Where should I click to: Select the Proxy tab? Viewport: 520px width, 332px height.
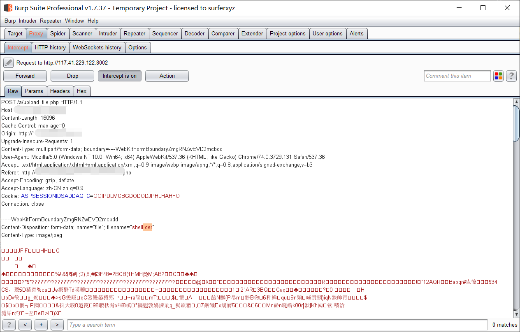36,34
